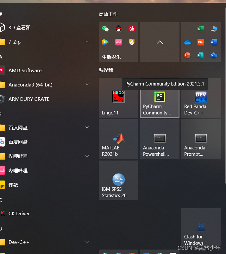Open 便笺 sticky notes app
Image resolution: width=226 pixels, height=254 pixels.
click(45, 185)
